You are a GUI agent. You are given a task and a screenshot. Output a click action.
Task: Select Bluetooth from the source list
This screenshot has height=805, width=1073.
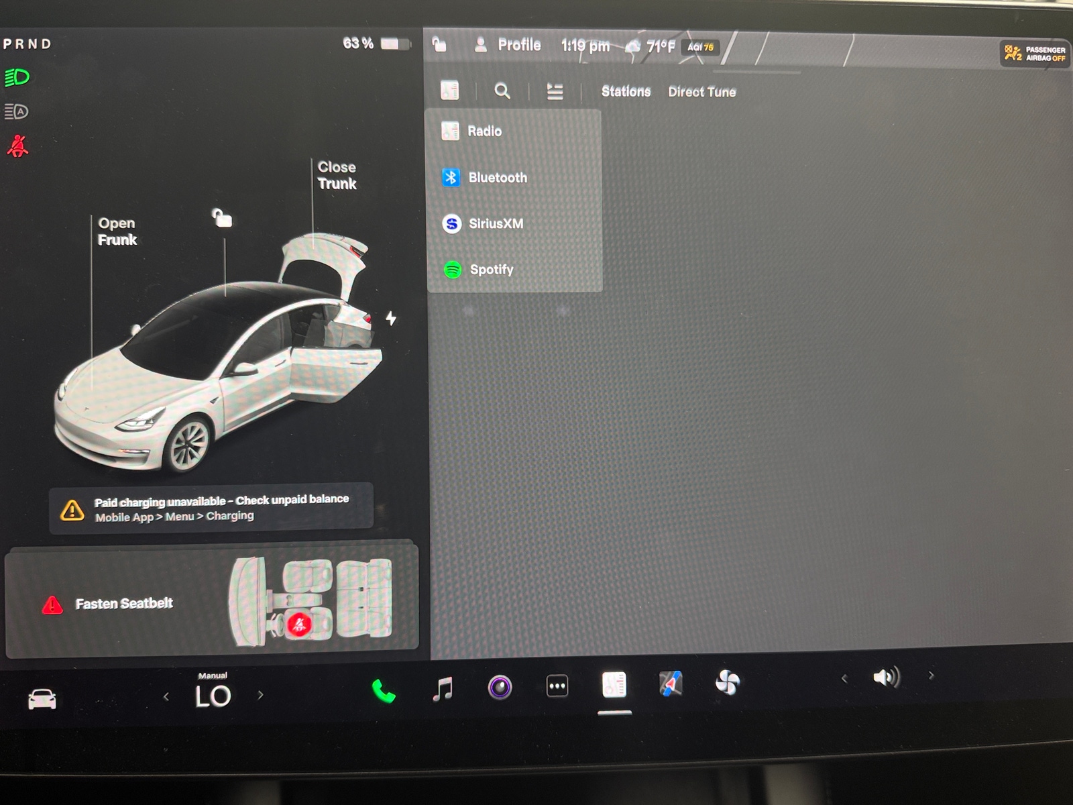(x=498, y=177)
